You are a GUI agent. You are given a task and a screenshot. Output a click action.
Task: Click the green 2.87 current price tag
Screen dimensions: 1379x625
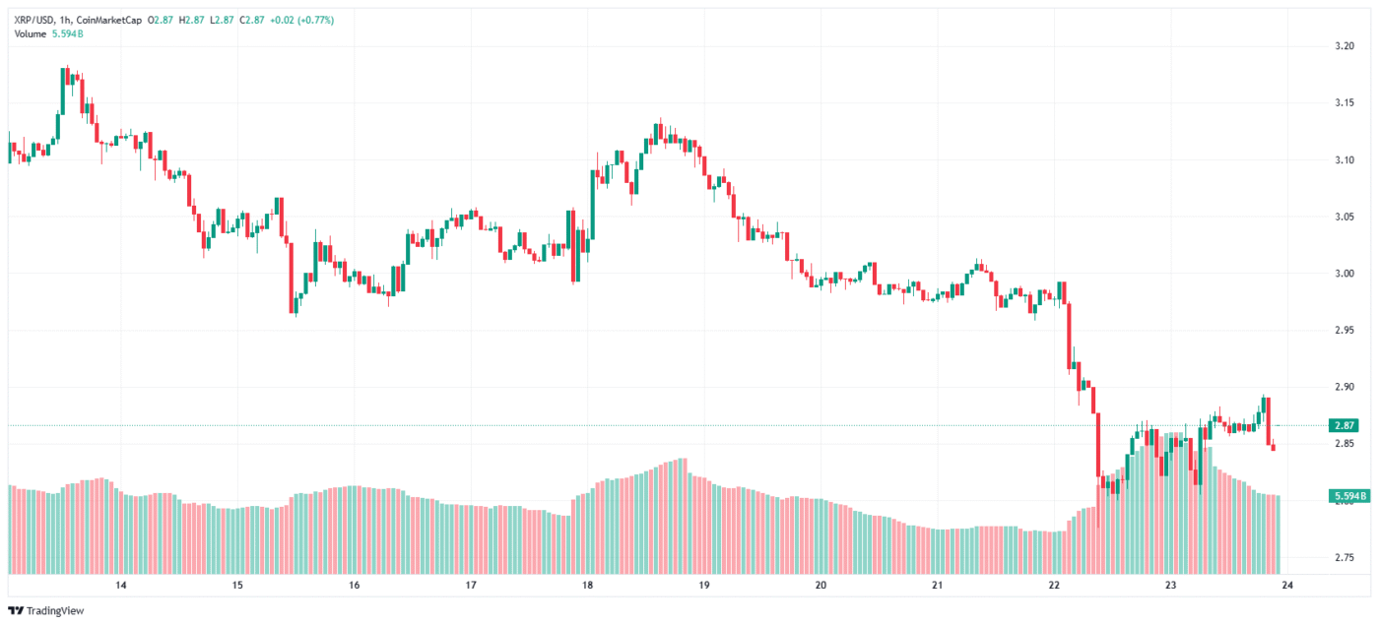pyautogui.click(x=1344, y=425)
